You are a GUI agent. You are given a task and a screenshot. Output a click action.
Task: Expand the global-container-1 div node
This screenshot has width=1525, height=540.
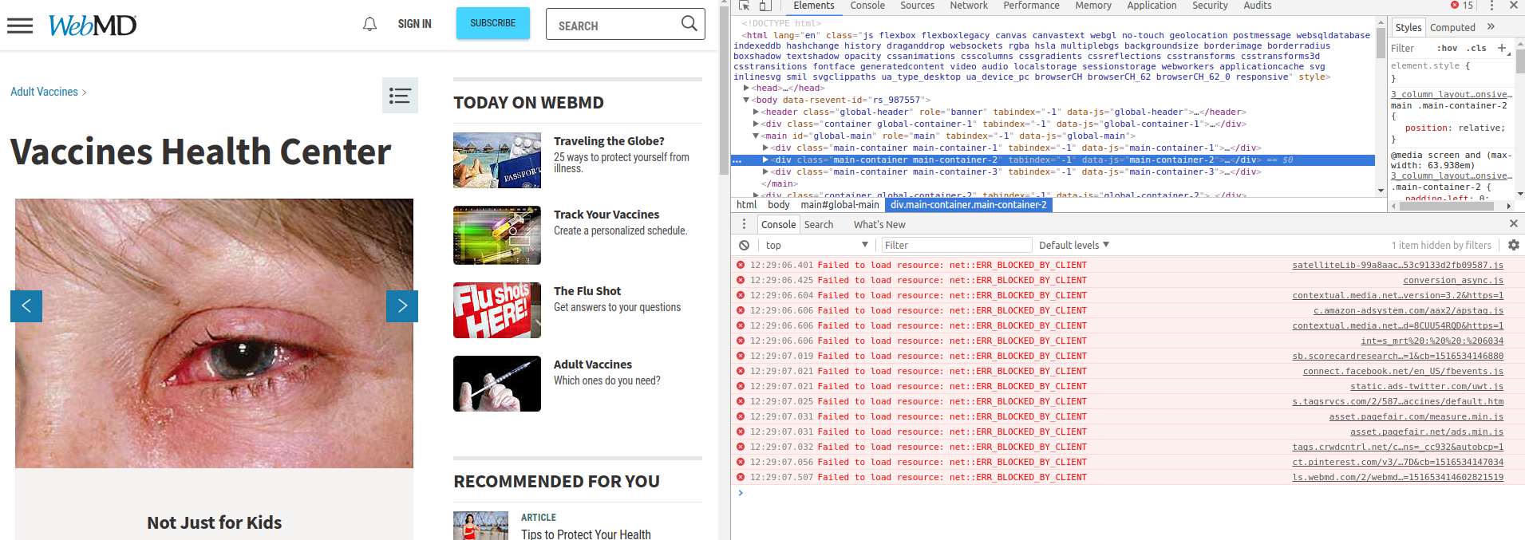pos(756,124)
